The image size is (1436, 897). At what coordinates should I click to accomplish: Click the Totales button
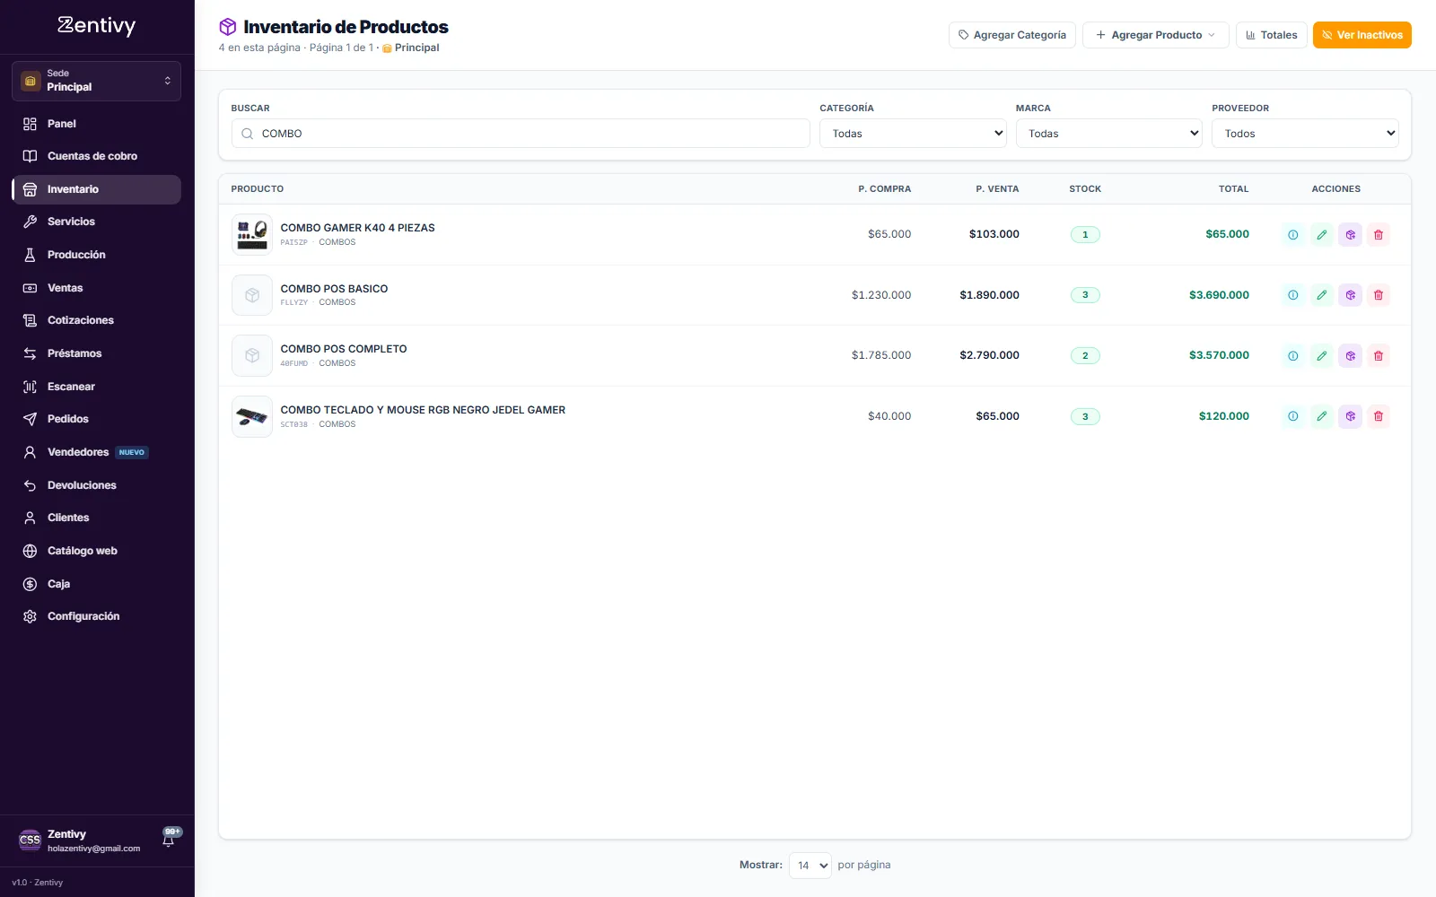tap(1271, 35)
